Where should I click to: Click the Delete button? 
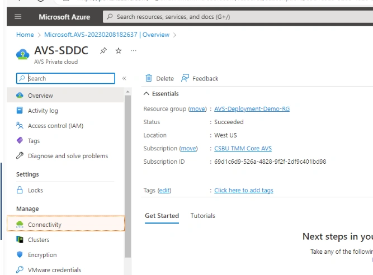(x=159, y=78)
